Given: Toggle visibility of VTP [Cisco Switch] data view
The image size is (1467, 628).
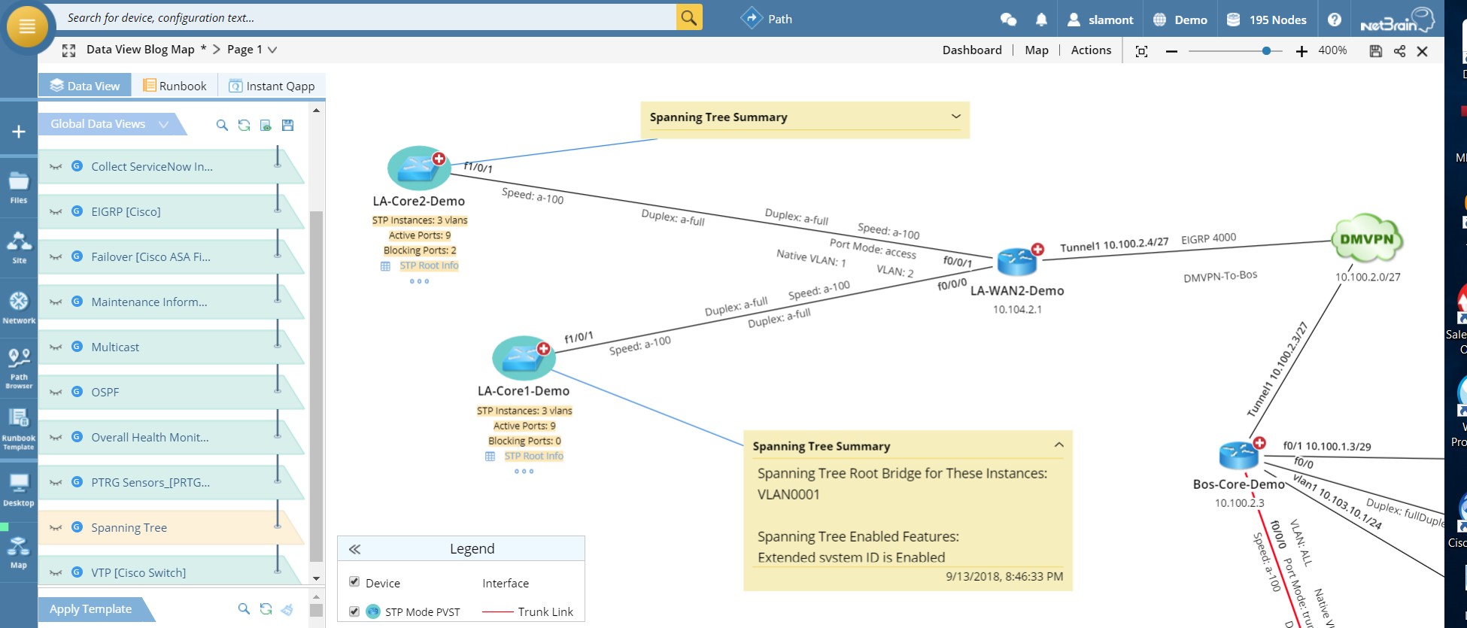Looking at the screenshot, I should (x=56, y=573).
